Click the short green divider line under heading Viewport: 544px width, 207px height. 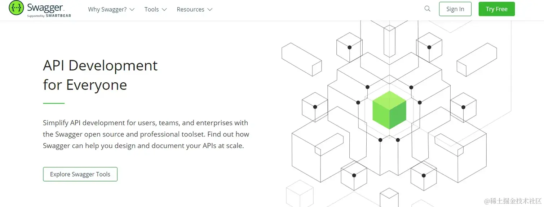click(x=54, y=103)
